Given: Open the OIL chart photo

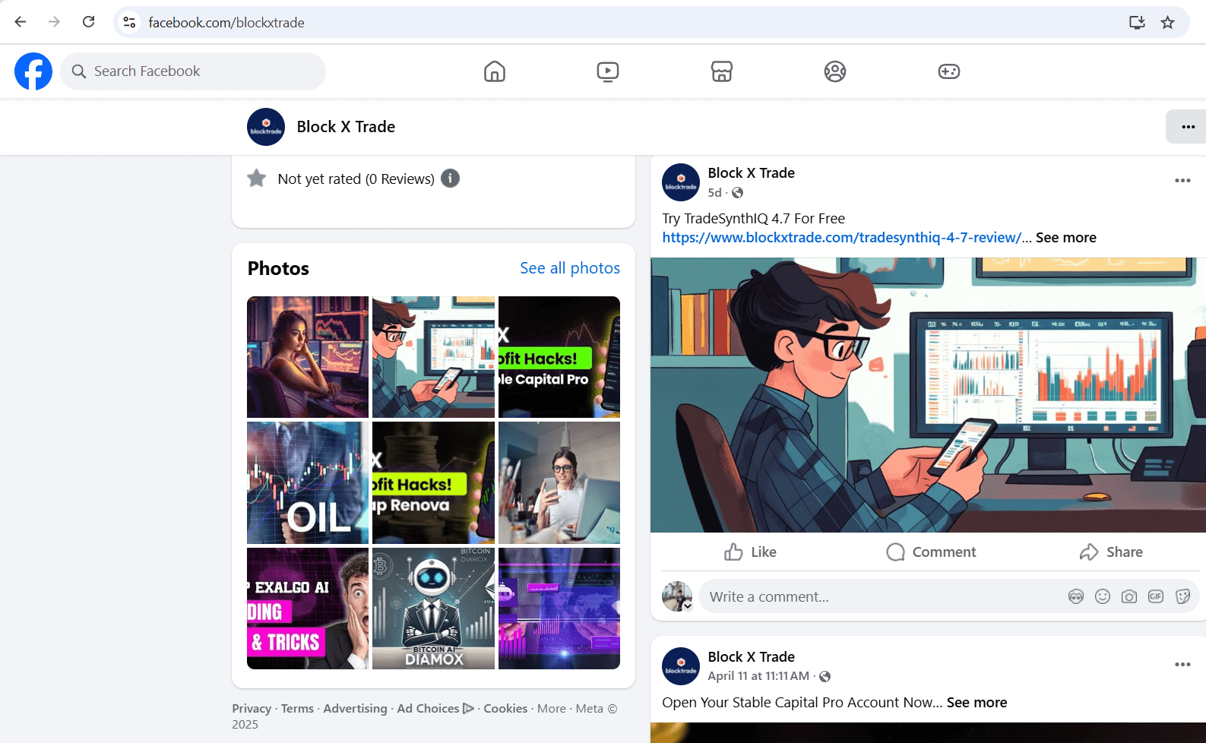Looking at the screenshot, I should (x=308, y=482).
